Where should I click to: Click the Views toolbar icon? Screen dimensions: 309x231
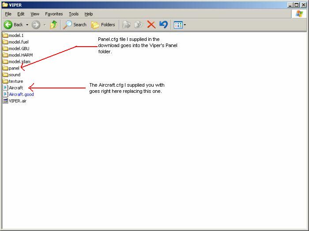[x=178, y=25]
